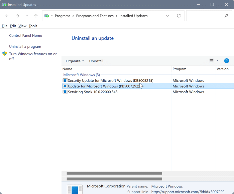Viewport: 234px width, 194px height.
Task: Click icon of Servicing Stack 10.0.22000.345
Action: [65, 92]
